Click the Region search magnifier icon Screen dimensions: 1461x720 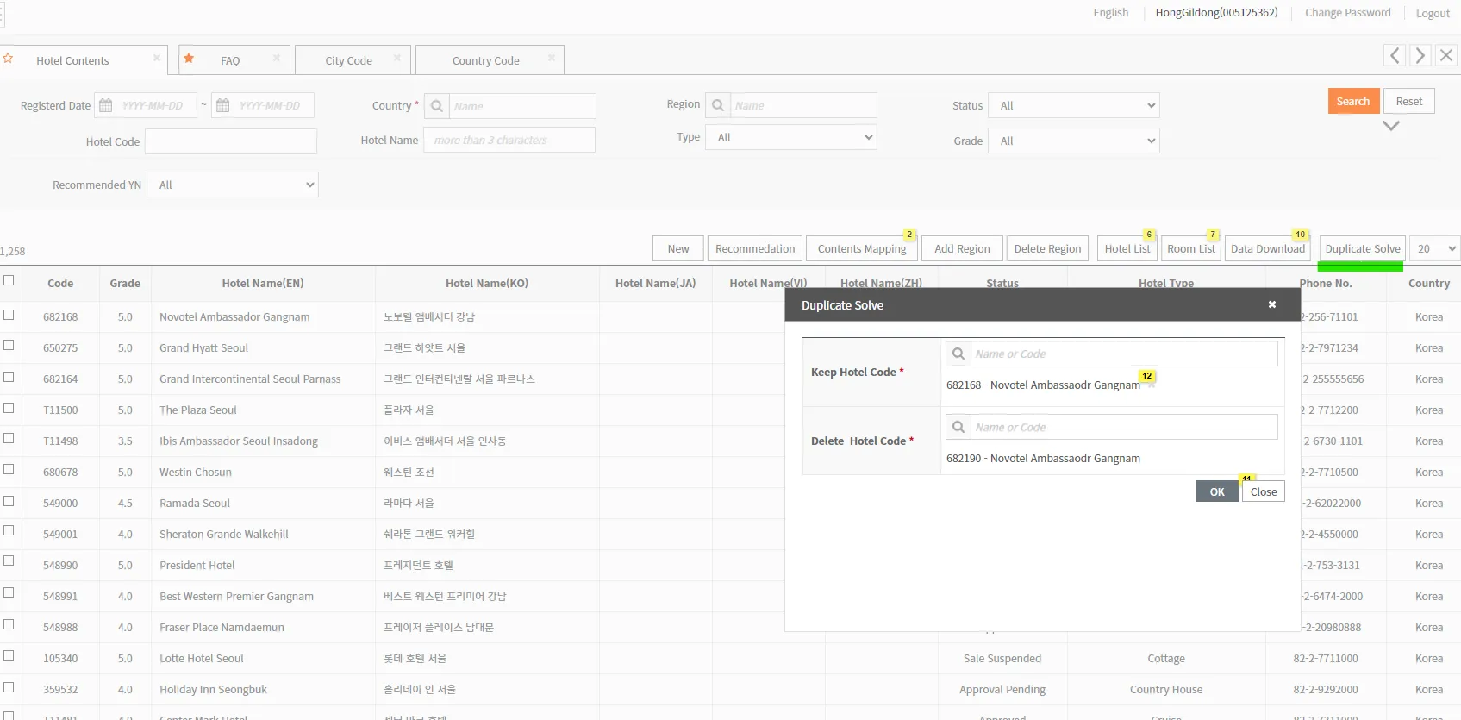click(718, 105)
